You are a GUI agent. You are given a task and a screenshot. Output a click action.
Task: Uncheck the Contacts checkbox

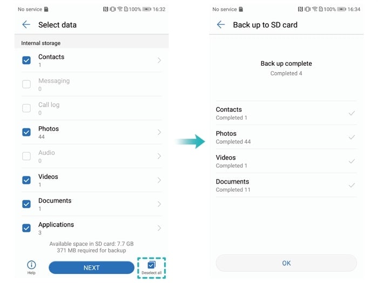coord(26,60)
